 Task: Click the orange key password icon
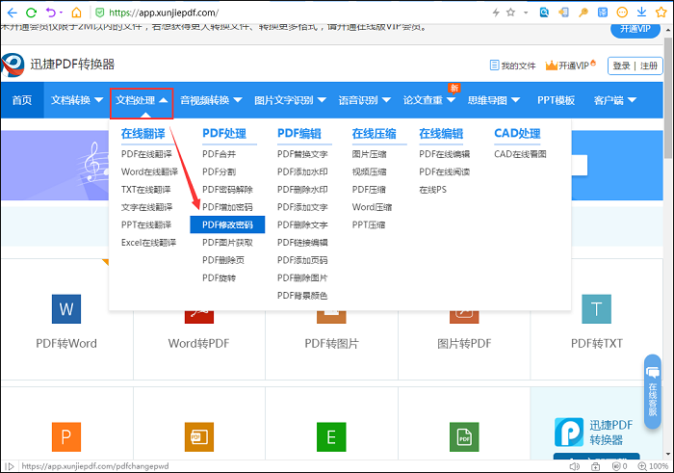[583, 13]
